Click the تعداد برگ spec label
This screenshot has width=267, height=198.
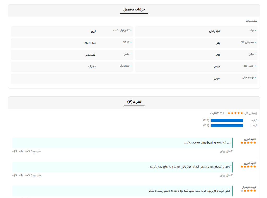click(x=124, y=66)
